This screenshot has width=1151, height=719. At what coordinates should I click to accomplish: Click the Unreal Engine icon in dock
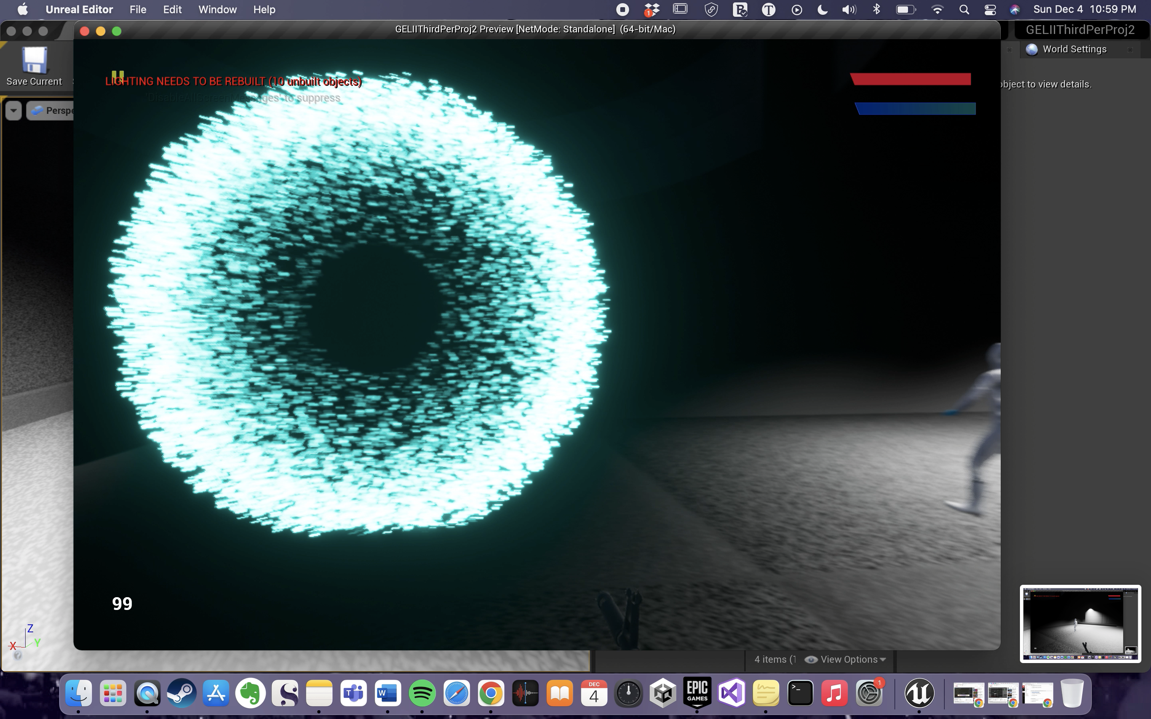919,693
